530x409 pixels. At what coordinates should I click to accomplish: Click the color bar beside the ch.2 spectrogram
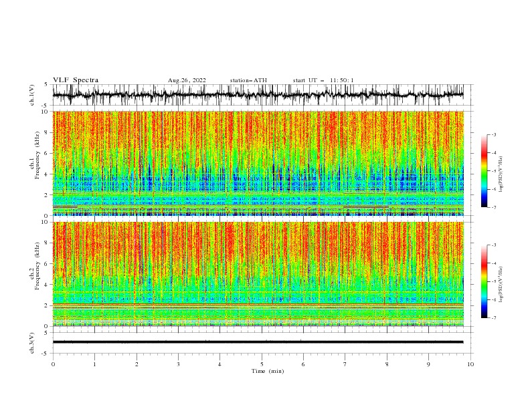coord(484,281)
